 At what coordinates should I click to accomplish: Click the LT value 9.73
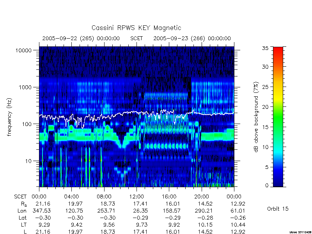pos(142,225)
